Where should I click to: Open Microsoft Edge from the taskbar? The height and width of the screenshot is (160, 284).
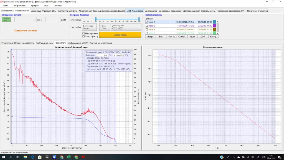coord(32,157)
